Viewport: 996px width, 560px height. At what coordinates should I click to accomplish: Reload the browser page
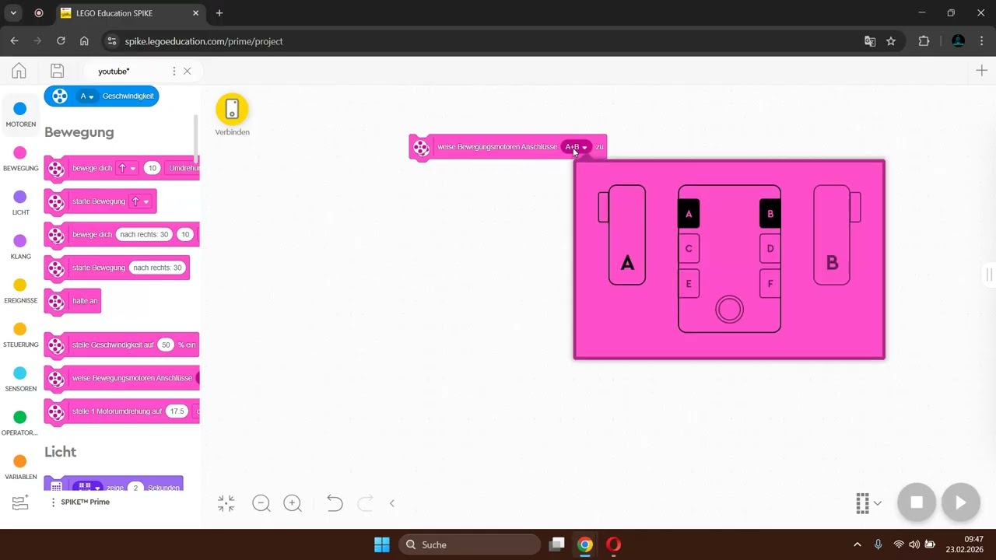61,41
